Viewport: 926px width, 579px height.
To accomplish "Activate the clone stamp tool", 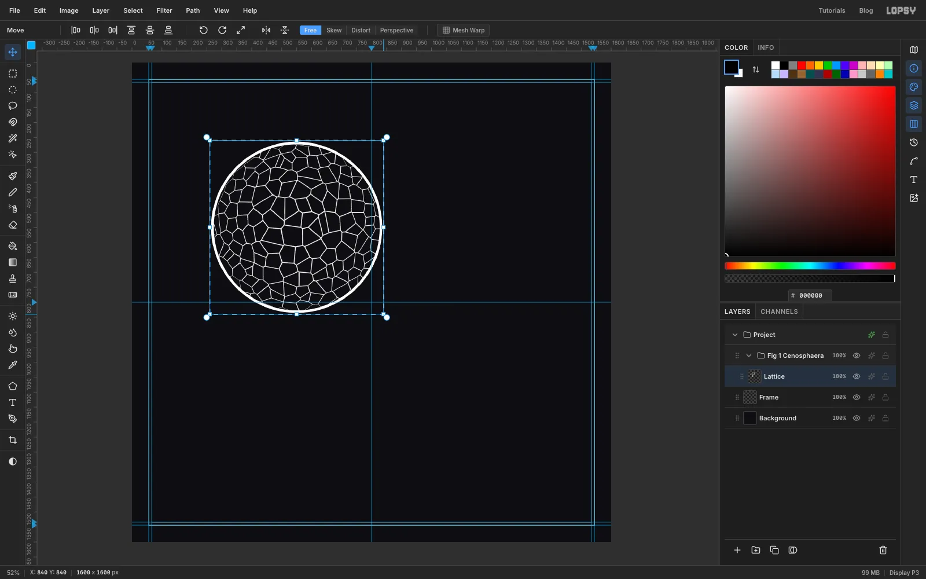I will [x=13, y=278].
